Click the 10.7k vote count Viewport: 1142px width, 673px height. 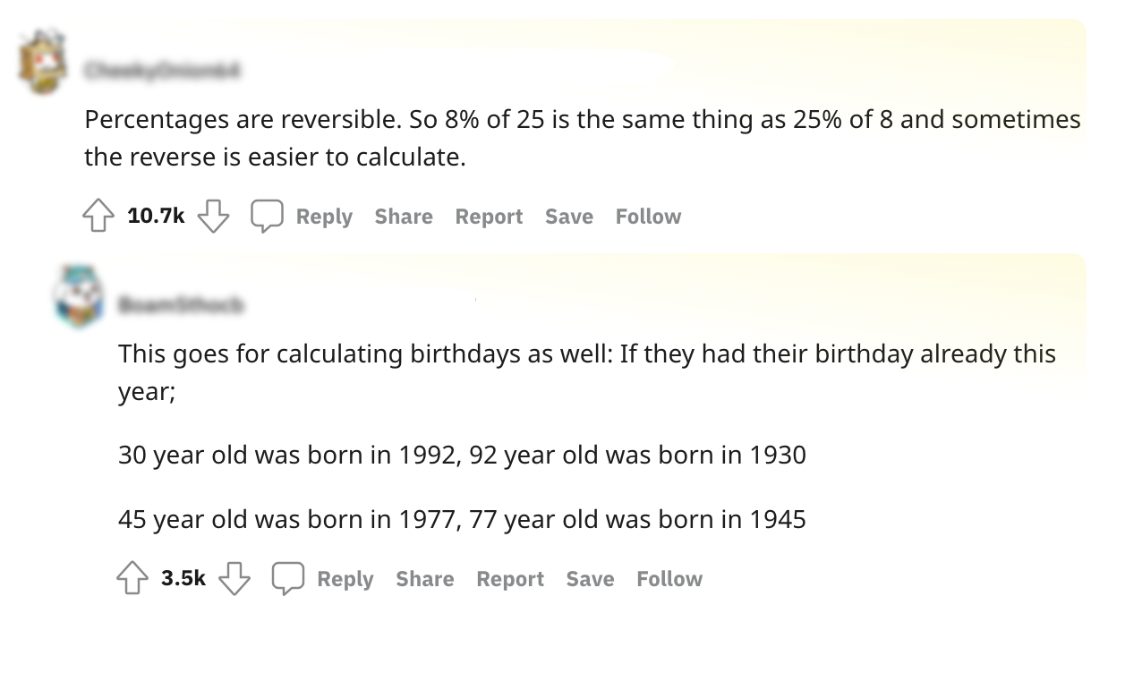tap(155, 215)
